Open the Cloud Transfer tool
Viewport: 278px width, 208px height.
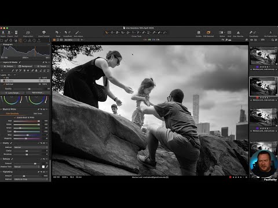44,32
